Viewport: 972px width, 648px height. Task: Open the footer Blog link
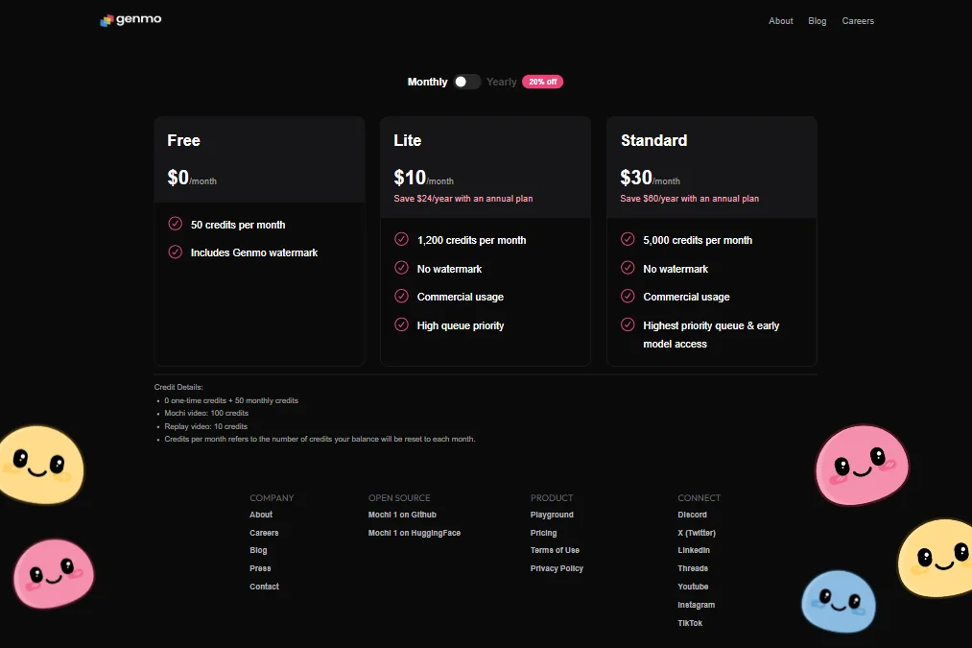[258, 550]
